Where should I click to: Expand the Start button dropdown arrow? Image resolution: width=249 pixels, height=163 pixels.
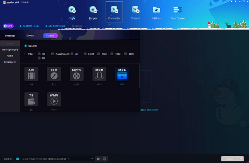click(x=241, y=159)
